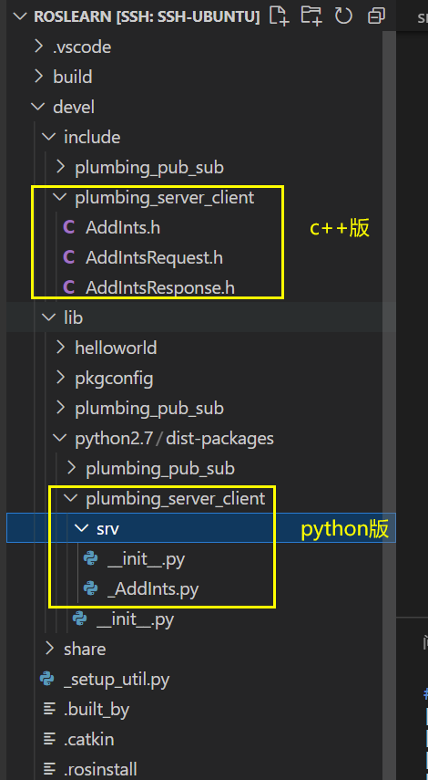Click the New File icon in explorer header
This screenshot has height=780, width=428.
pos(279,16)
